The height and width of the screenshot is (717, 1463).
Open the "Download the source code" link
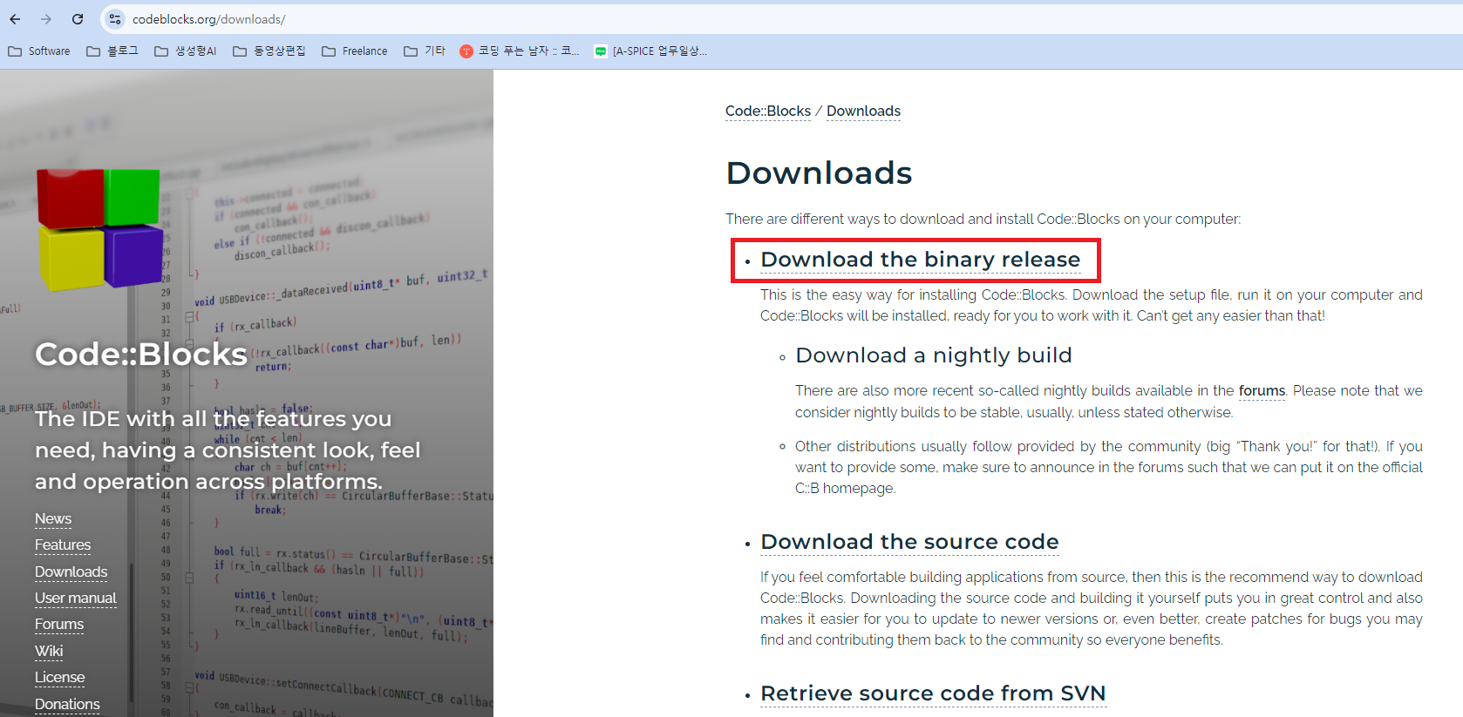909,542
